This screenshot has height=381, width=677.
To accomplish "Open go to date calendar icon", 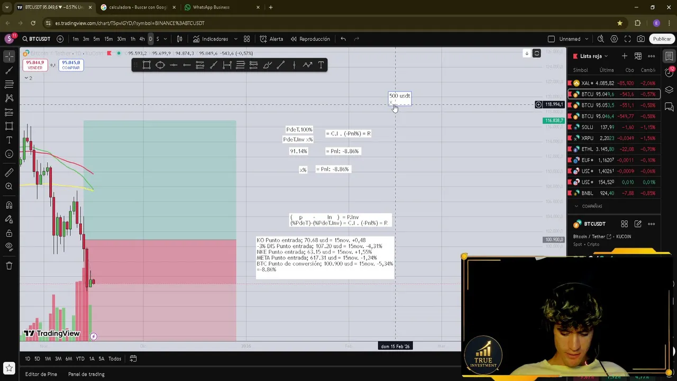I will pyautogui.click(x=133, y=359).
